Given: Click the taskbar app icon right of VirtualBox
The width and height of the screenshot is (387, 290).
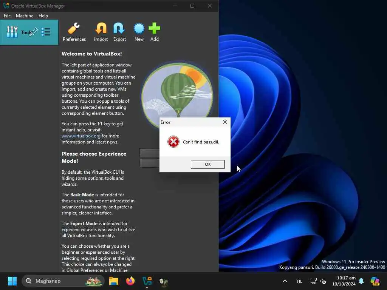Looking at the screenshot, I should [163, 281].
